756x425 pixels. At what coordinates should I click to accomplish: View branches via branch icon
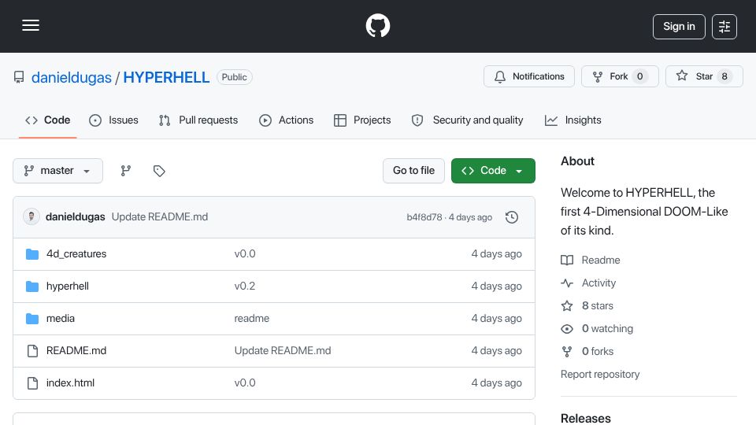click(126, 171)
